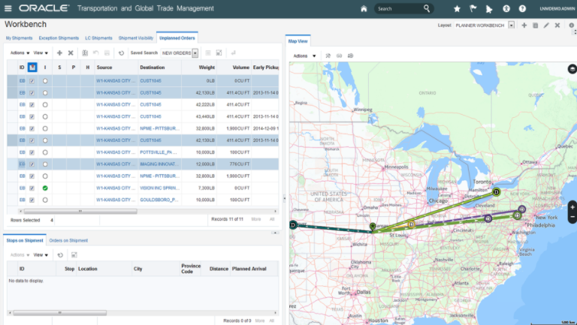
Task: Expand Saved Search NEW ORDERS dropdown
Action: pyautogui.click(x=195, y=53)
